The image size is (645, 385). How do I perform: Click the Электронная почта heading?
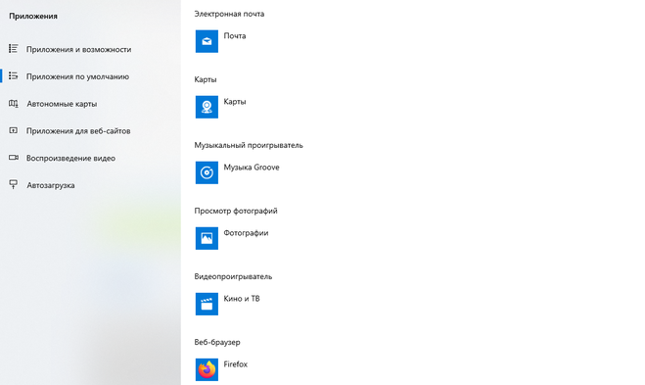[x=229, y=14]
